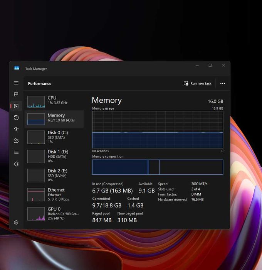Click the Non-paged pool value 310 MB
This screenshot has height=270, width=262.
(127, 220)
